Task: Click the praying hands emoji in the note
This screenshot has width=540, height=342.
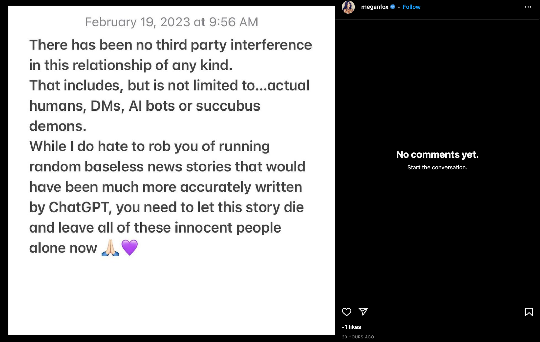Action: click(x=110, y=248)
